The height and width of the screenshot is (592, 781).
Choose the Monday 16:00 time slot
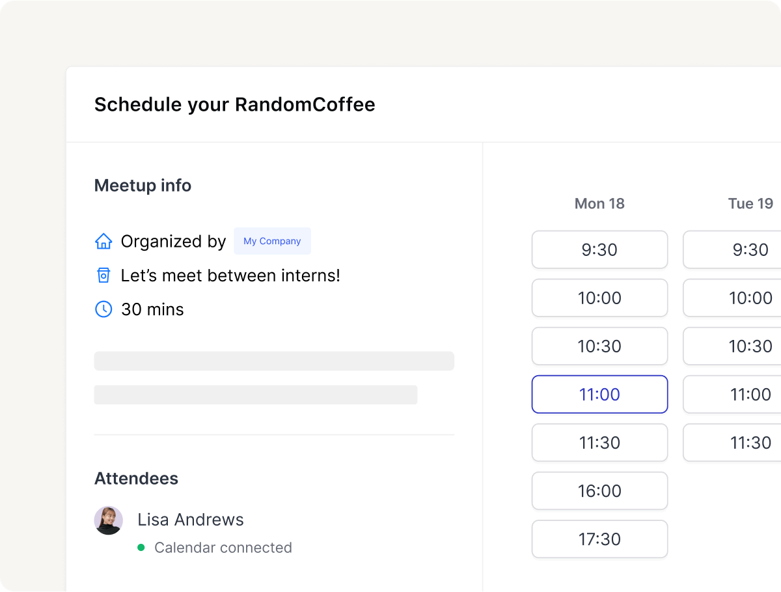click(x=599, y=490)
